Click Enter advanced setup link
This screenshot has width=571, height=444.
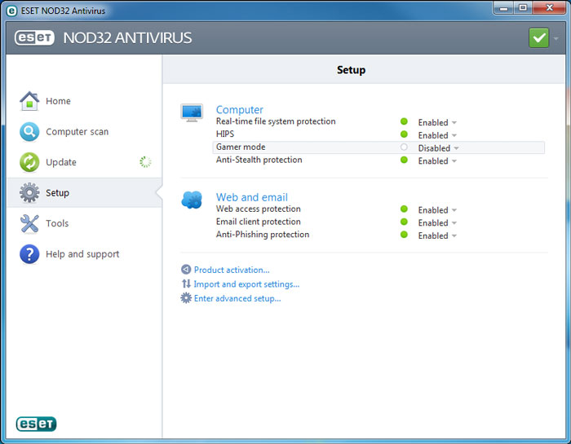pyautogui.click(x=237, y=298)
